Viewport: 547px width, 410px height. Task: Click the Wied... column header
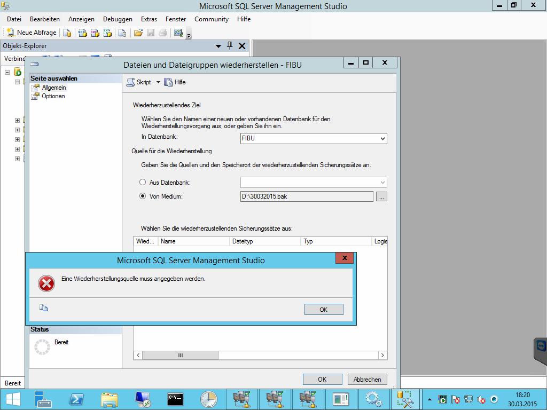[146, 241]
